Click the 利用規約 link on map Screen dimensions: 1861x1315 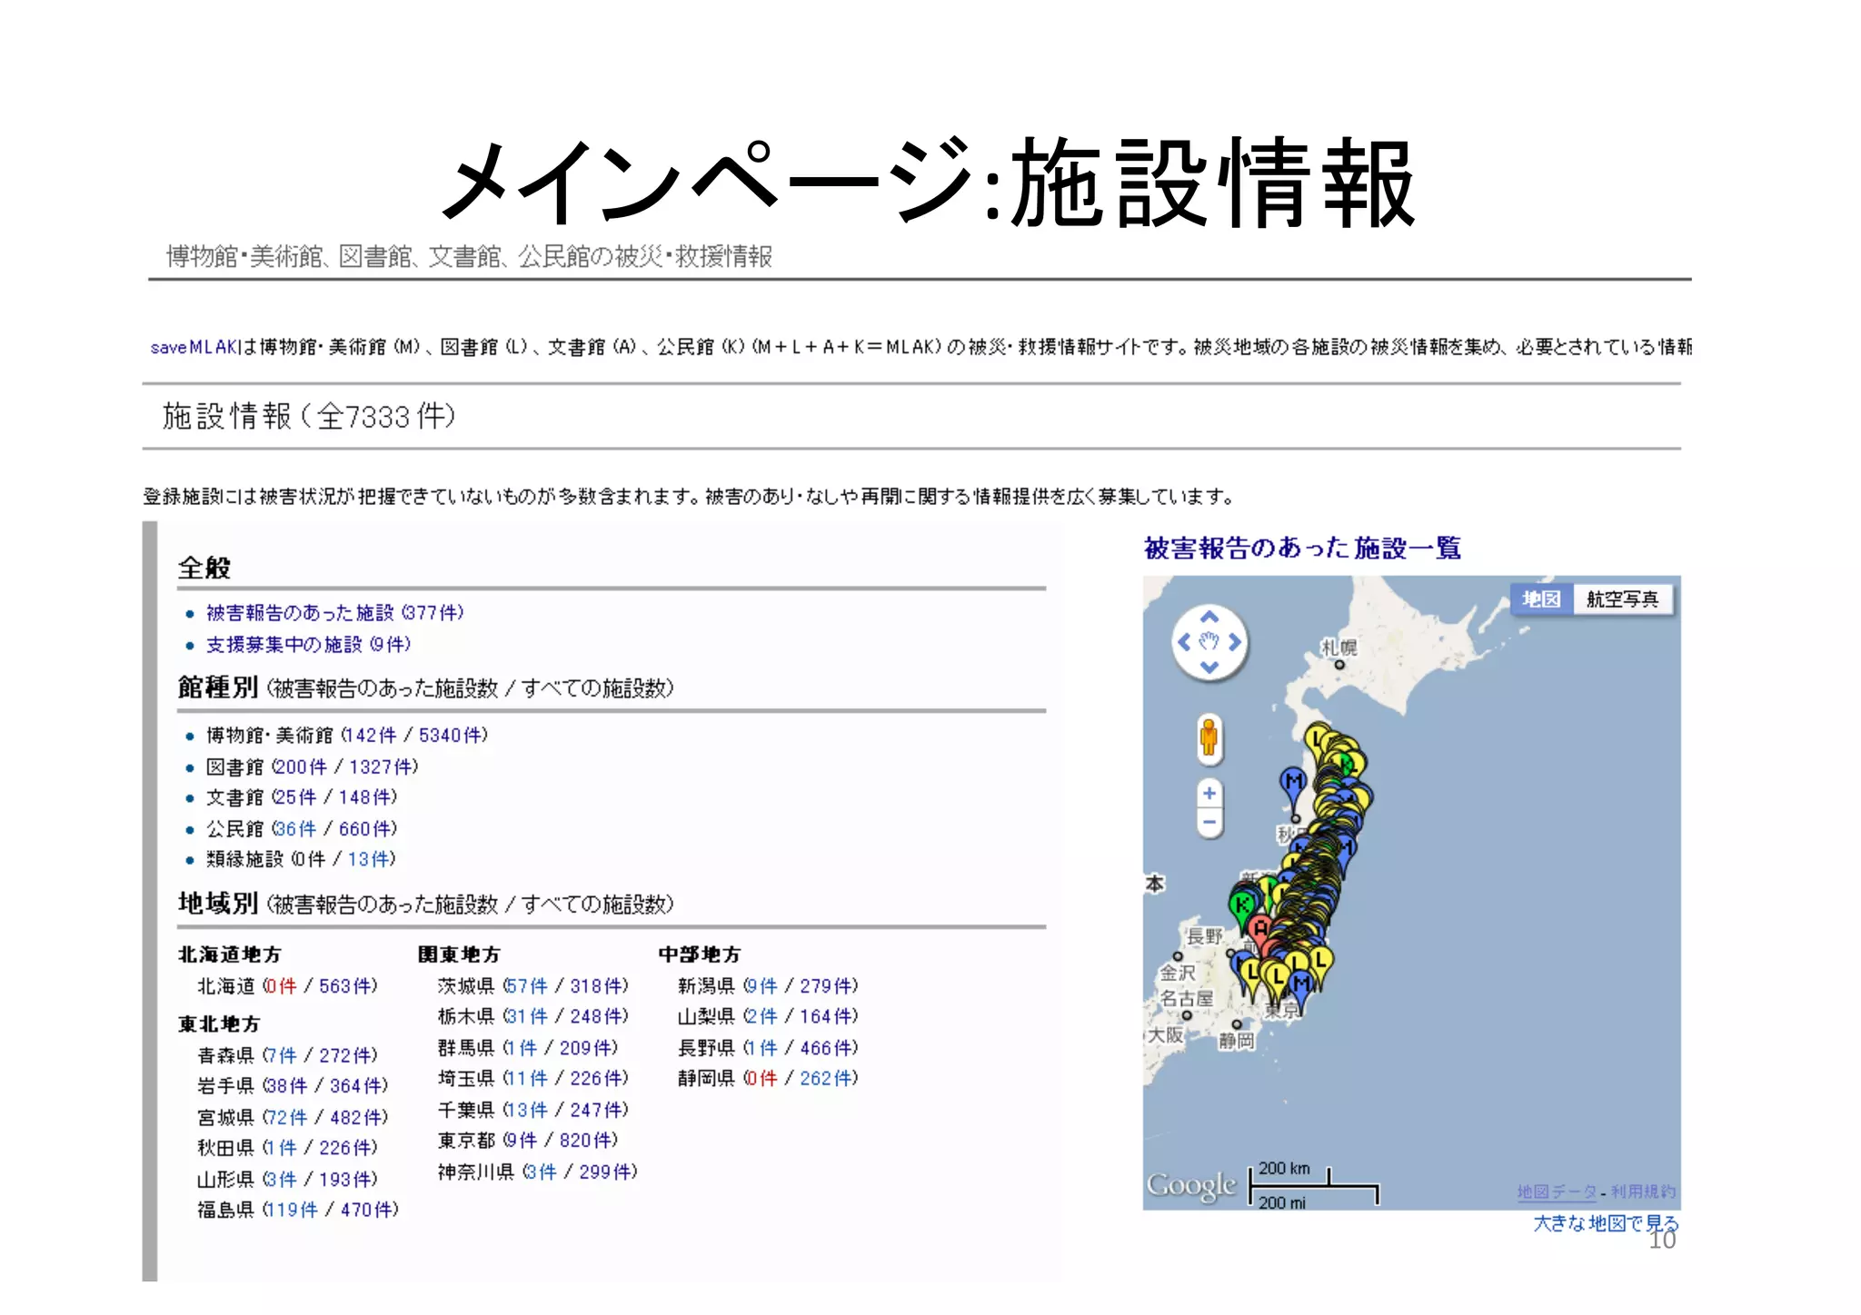pyautogui.click(x=1643, y=1191)
